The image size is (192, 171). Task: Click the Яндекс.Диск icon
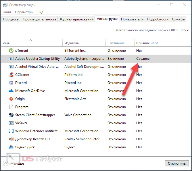pyautogui.click(x=11, y=147)
